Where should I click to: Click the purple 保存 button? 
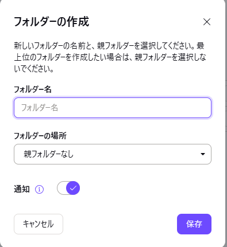click(194, 224)
